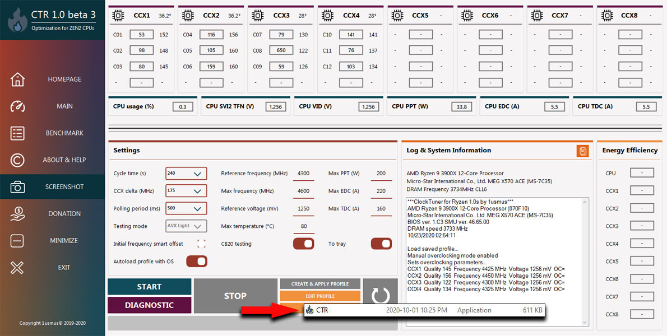Click the Max EDC field 220
Image resolution: width=667 pixels, height=336 pixels.
click(x=381, y=191)
